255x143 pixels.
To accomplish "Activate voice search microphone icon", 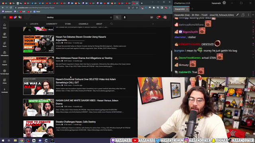I will click(125, 17).
